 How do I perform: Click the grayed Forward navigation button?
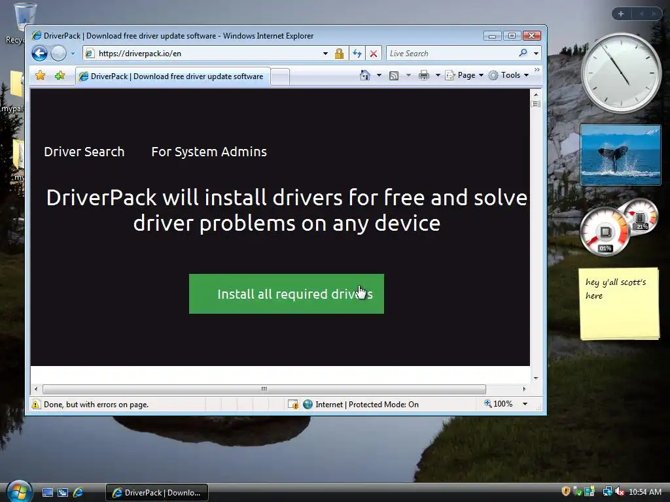pos(58,54)
